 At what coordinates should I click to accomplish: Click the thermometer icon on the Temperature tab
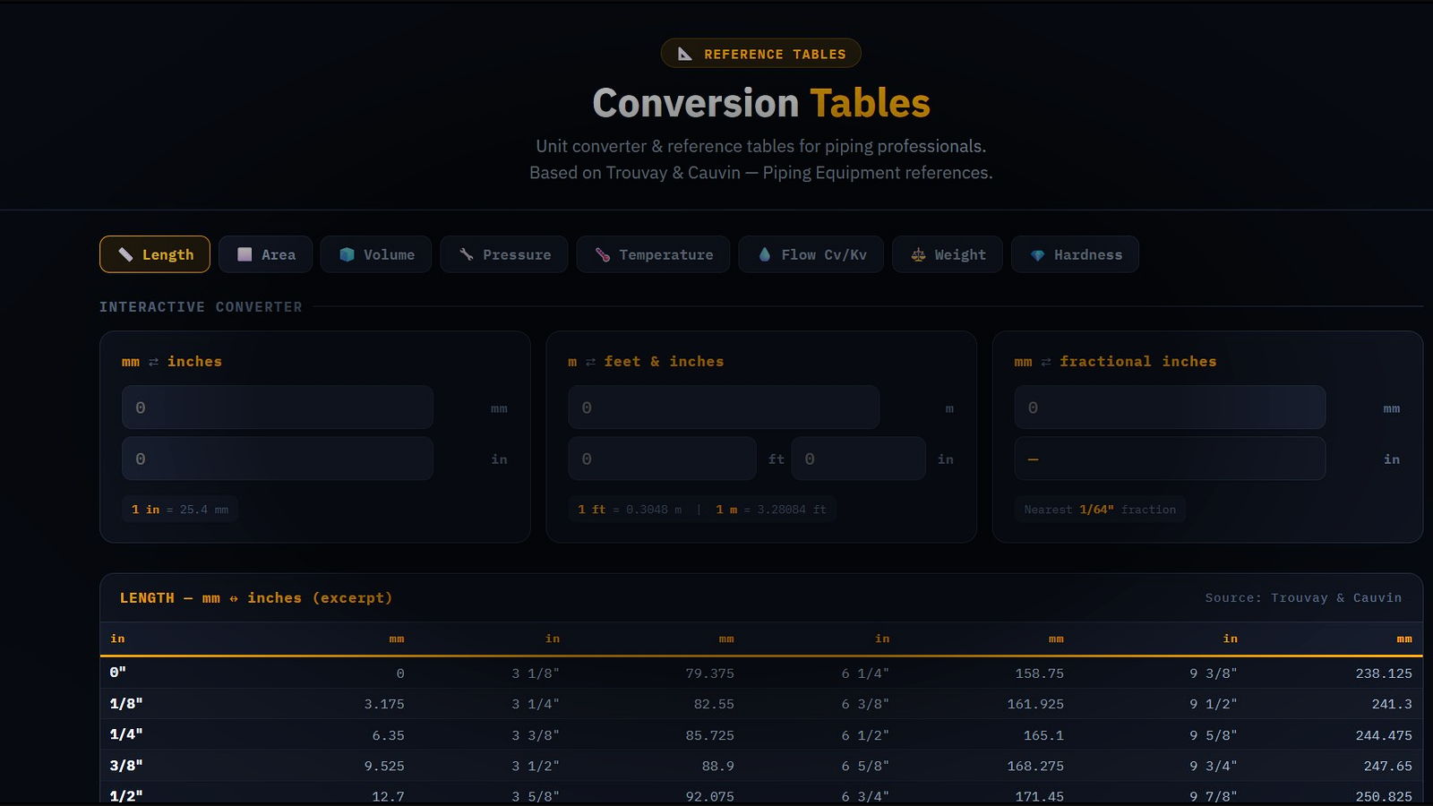point(602,254)
